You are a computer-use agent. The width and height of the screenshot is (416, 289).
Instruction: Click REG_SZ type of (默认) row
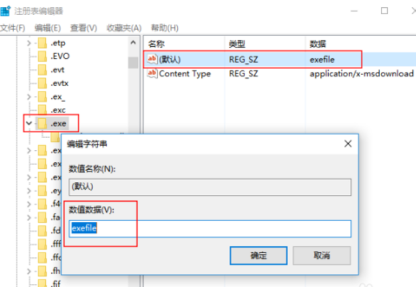point(243,59)
